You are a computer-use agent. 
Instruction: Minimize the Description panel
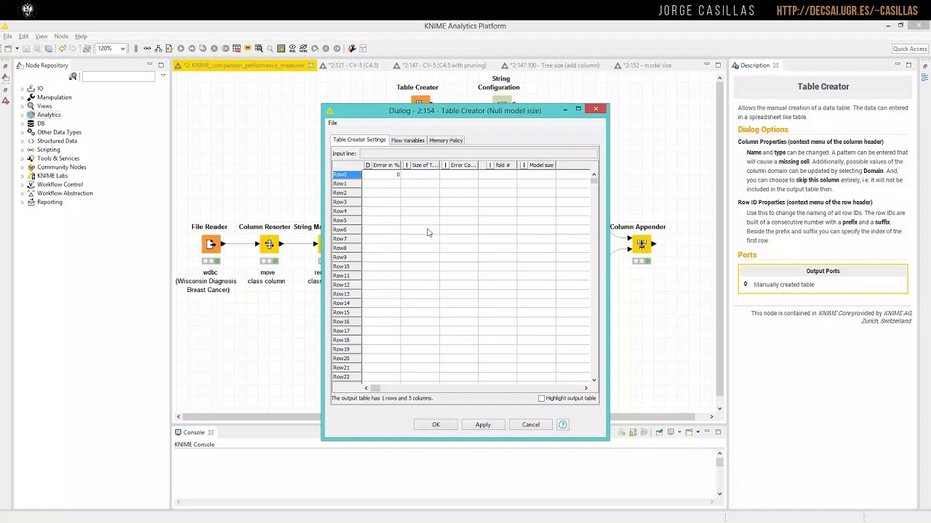(897, 65)
